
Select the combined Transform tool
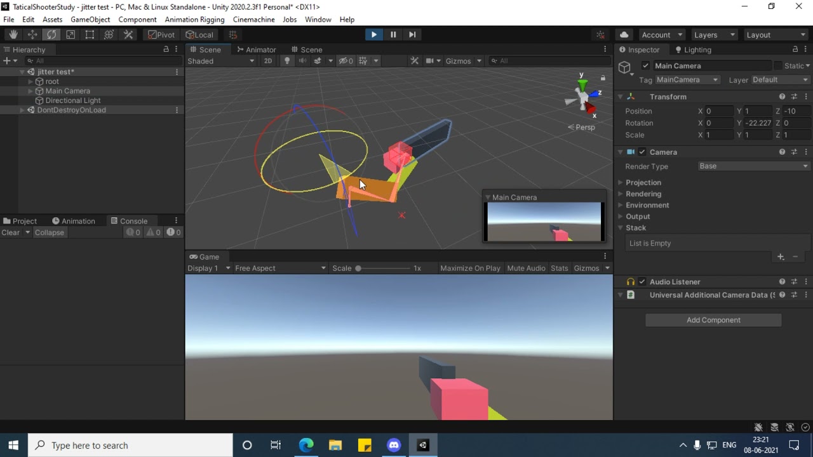tap(109, 35)
